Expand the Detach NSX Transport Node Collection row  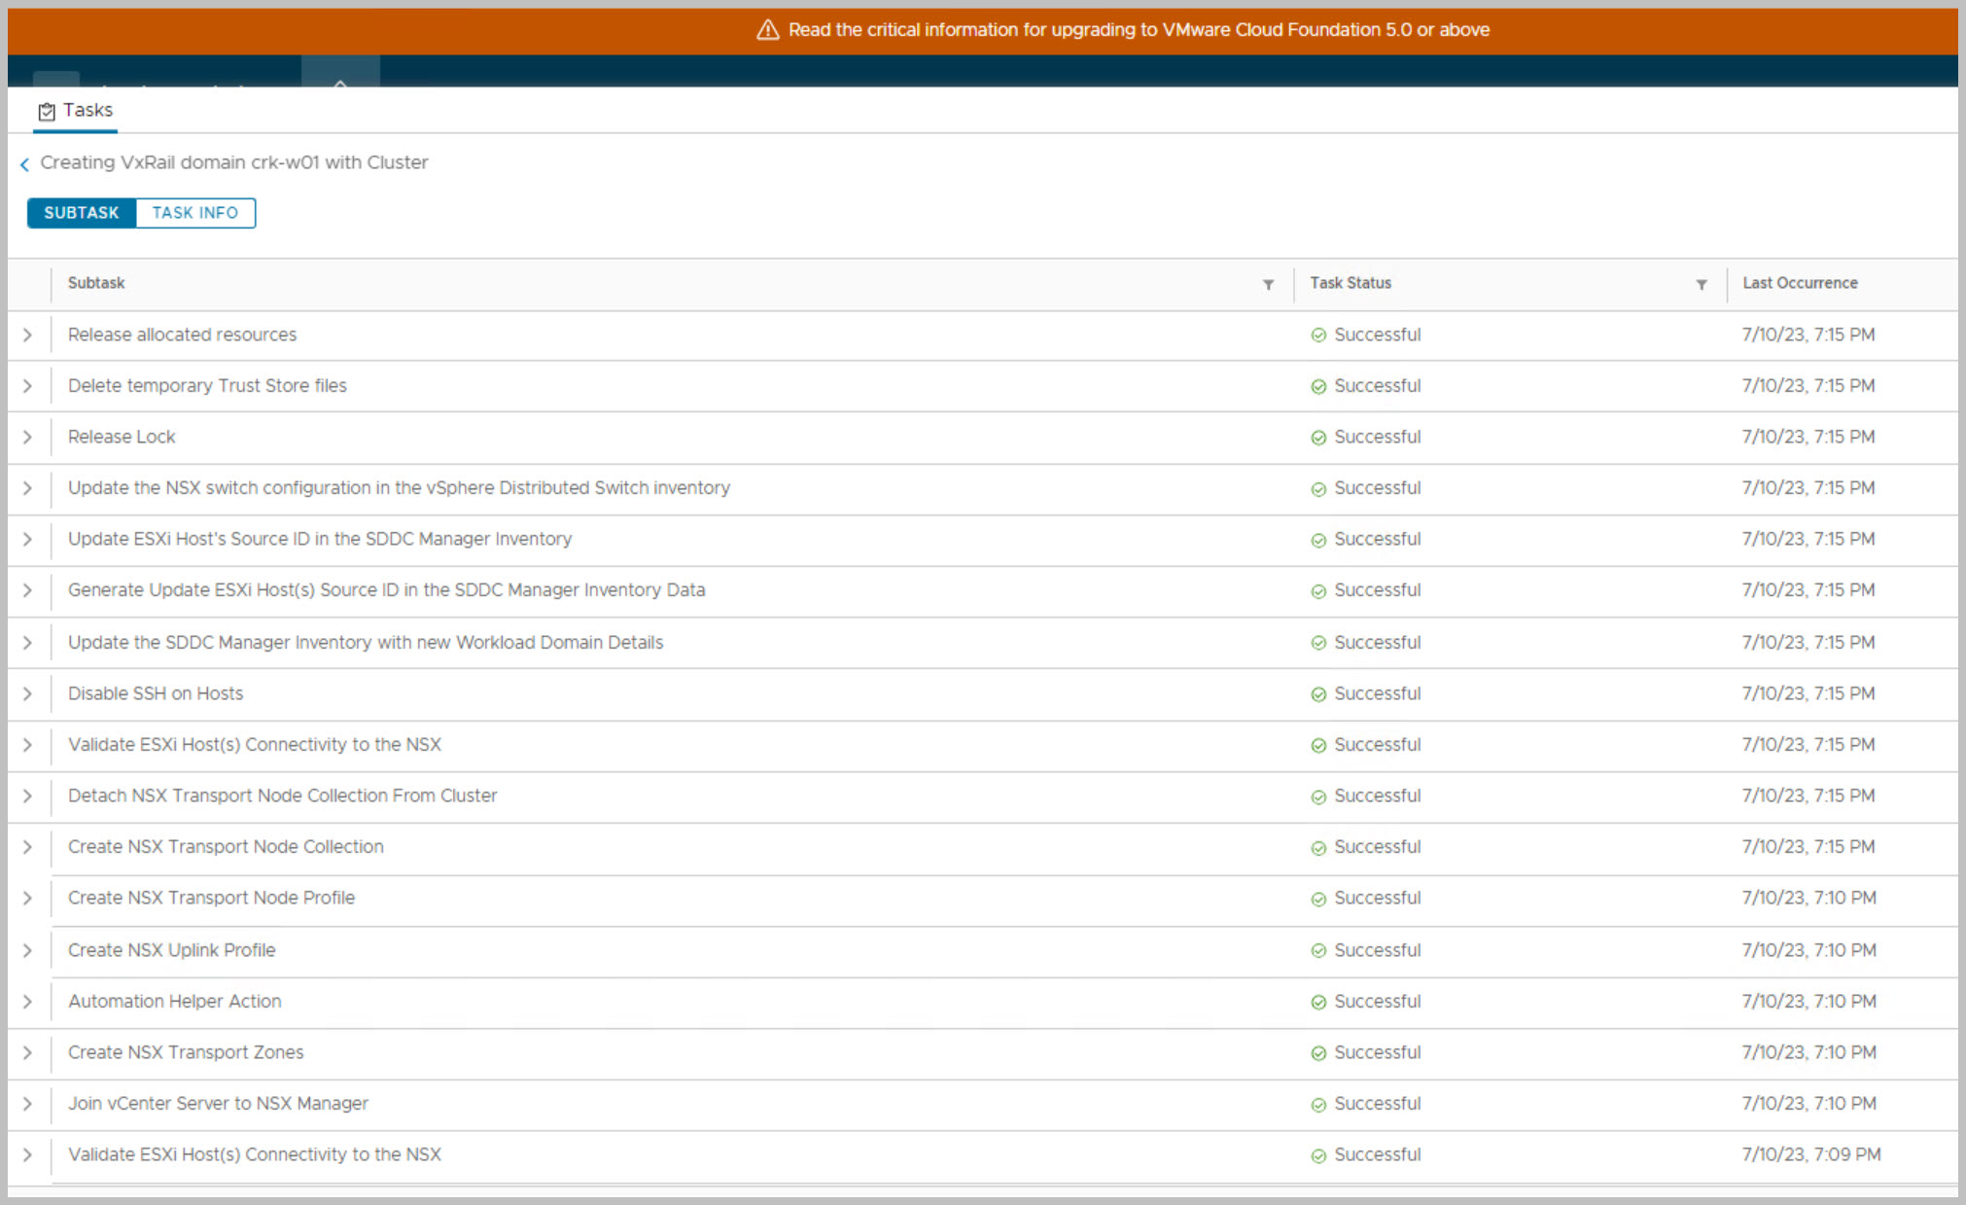[x=27, y=796]
